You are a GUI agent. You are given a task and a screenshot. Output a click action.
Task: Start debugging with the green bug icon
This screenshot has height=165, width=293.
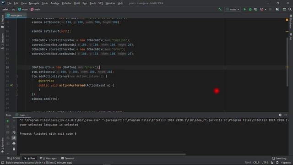(250, 9)
